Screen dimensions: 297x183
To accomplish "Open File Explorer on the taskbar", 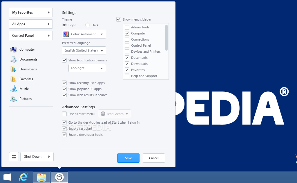I will coord(41,177).
